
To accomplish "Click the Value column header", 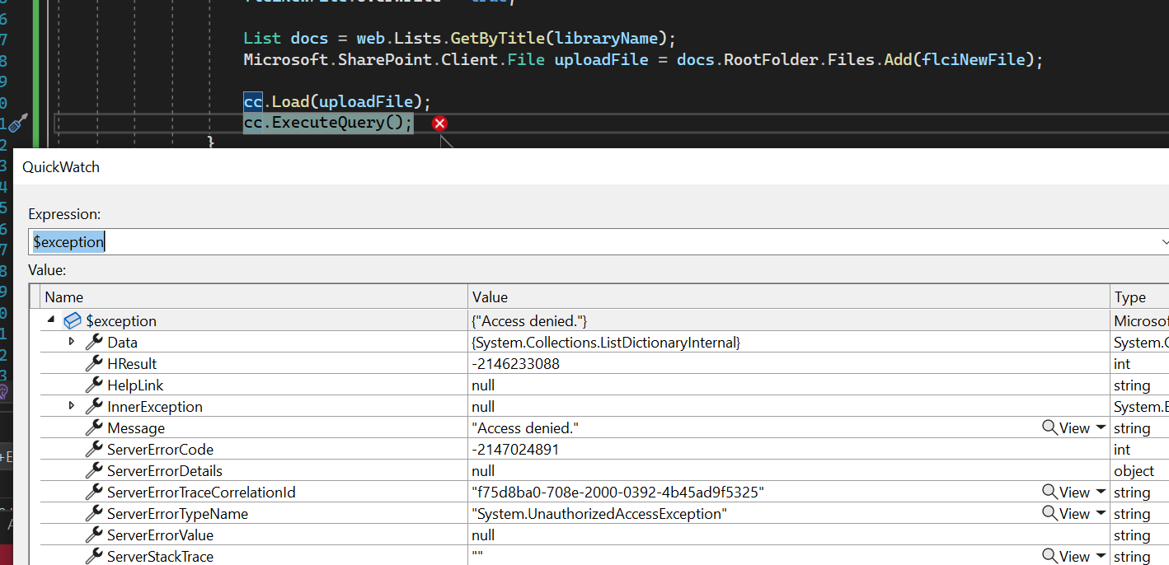I will pyautogui.click(x=789, y=297).
